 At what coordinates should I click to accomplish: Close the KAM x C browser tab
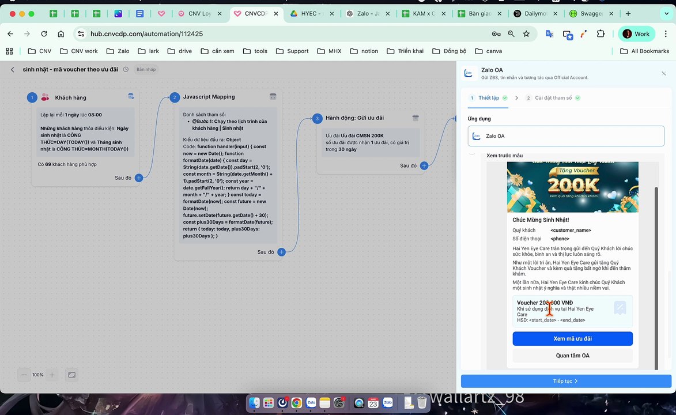pos(444,13)
